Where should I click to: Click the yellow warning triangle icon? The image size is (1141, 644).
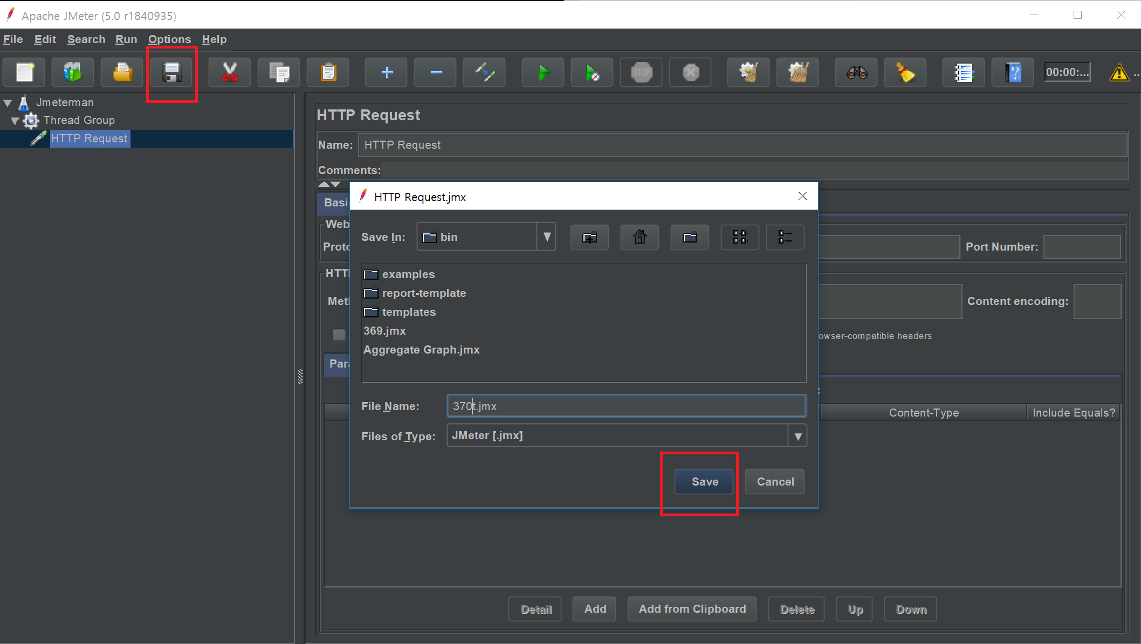(x=1119, y=72)
